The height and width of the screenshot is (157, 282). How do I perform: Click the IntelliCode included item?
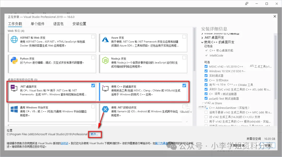point(216,55)
